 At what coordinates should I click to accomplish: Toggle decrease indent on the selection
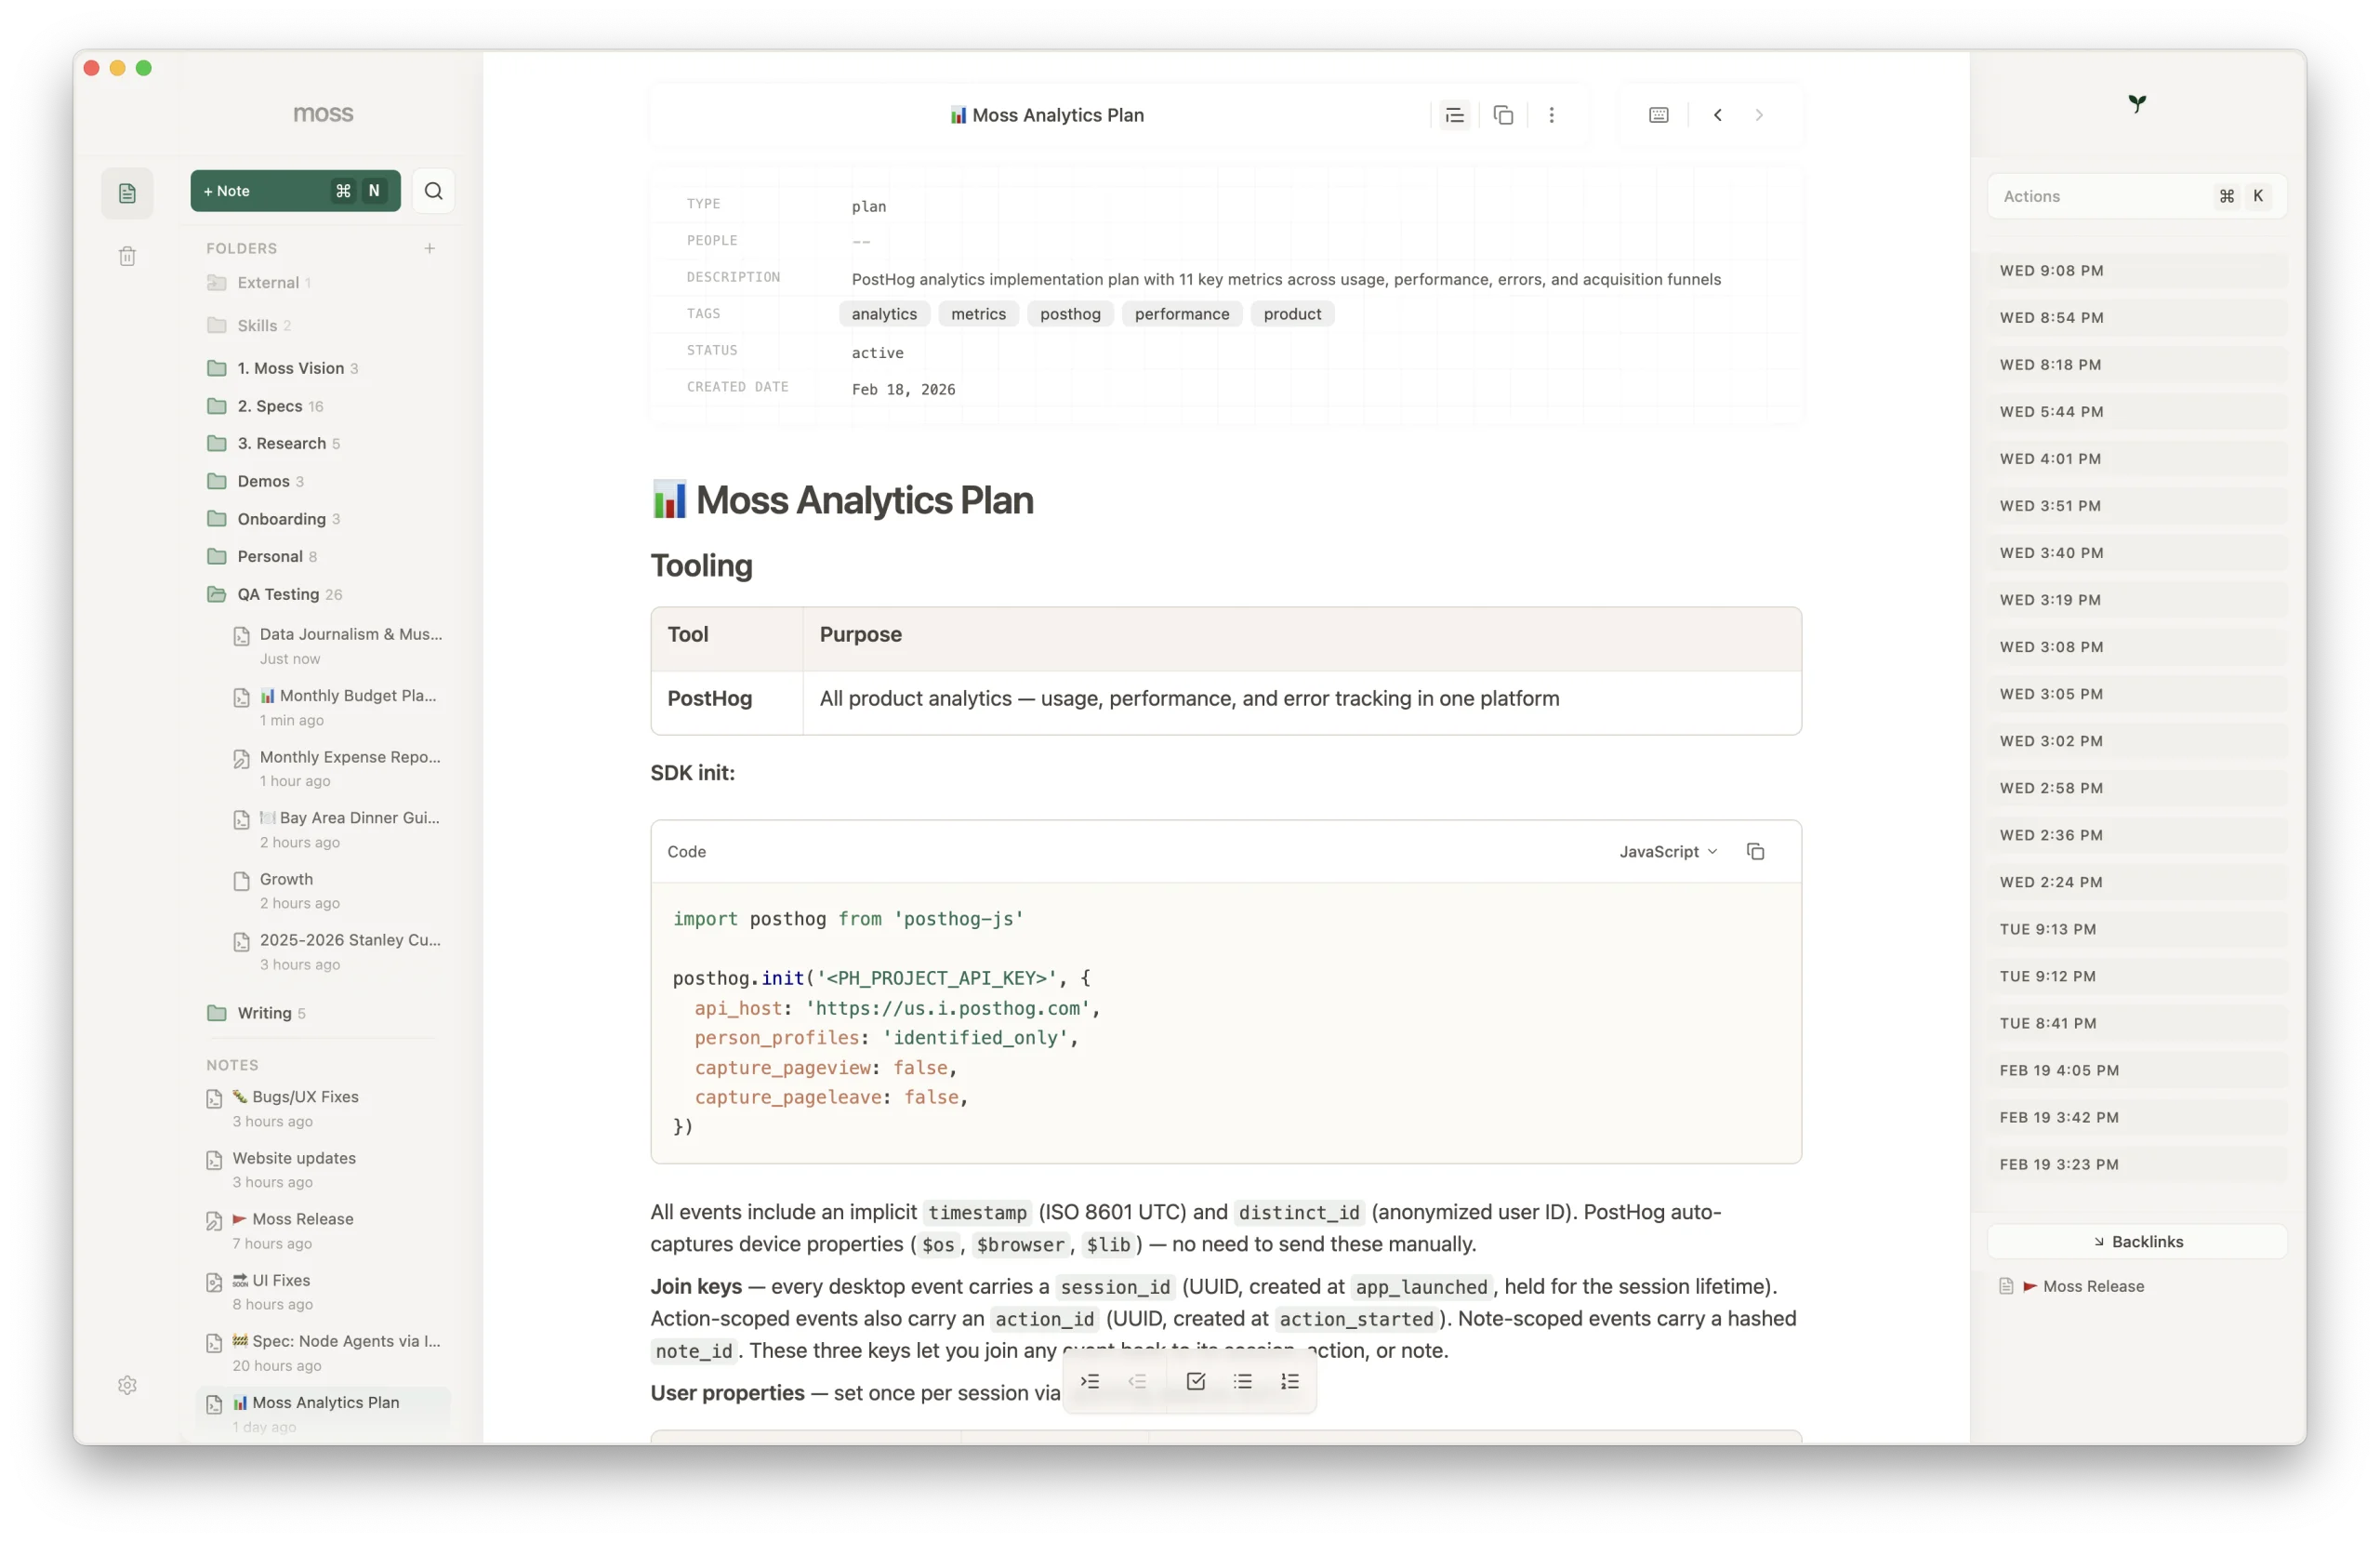[x=1138, y=1381]
